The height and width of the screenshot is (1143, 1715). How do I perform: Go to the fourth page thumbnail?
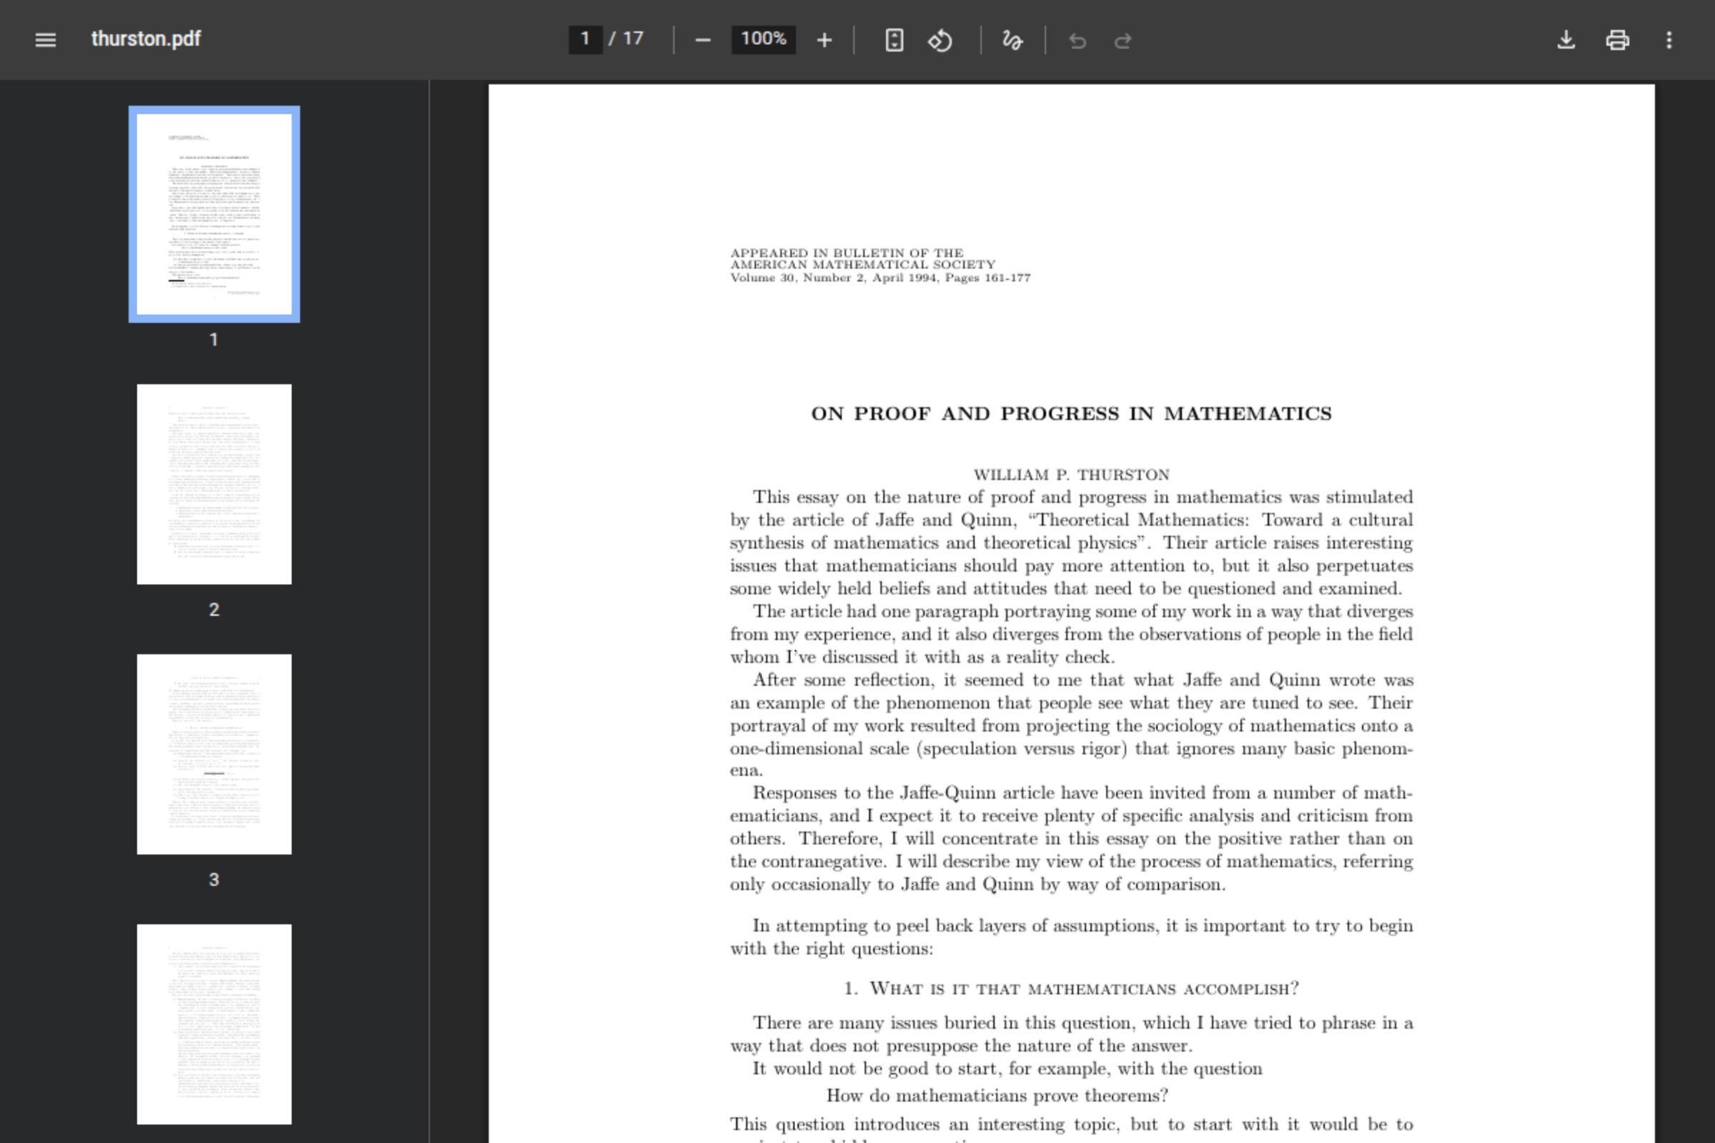coord(214,1024)
